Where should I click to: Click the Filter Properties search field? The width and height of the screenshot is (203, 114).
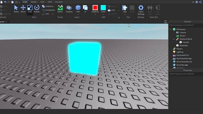pos(186,74)
